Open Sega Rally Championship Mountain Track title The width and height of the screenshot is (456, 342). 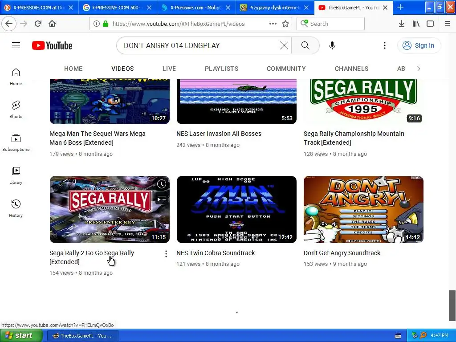click(354, 138)
